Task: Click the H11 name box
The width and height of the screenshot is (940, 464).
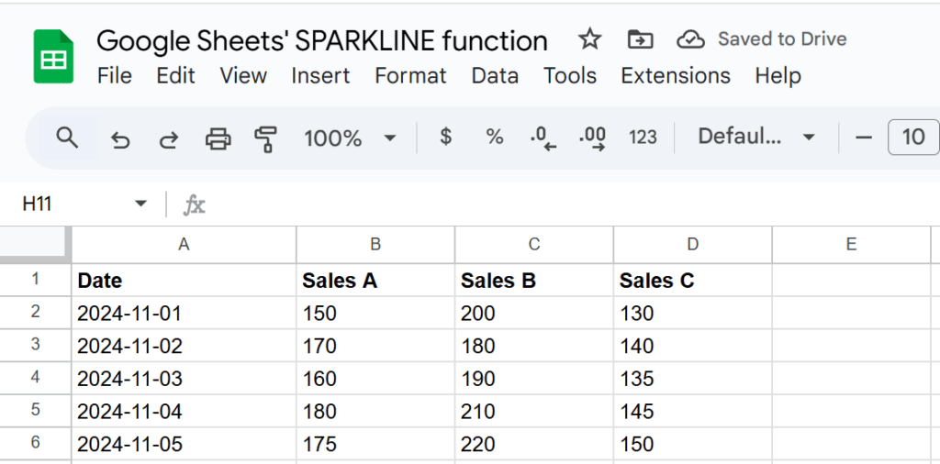Action: (x=37, y=204)
